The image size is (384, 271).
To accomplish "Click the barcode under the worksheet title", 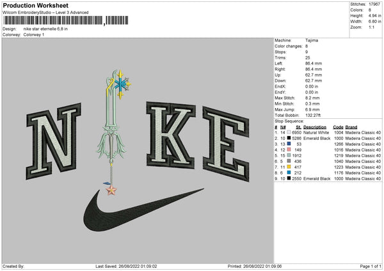I will [66, 20].
